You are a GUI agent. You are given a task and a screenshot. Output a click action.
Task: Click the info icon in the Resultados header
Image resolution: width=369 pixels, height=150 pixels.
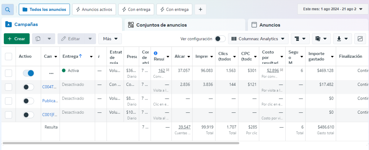[x=156, y=53]
